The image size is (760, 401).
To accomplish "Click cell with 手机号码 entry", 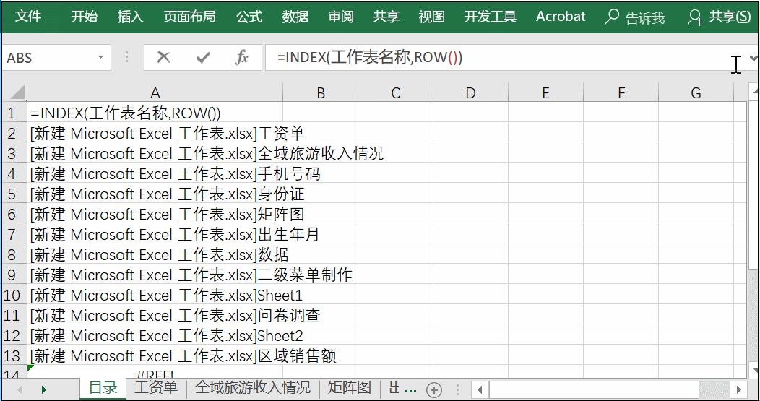I will click(155, 173).
